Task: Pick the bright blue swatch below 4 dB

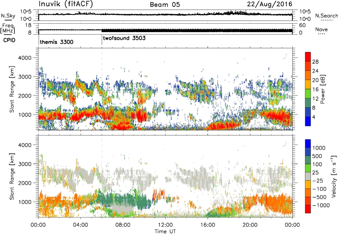Action: point(308,122)
